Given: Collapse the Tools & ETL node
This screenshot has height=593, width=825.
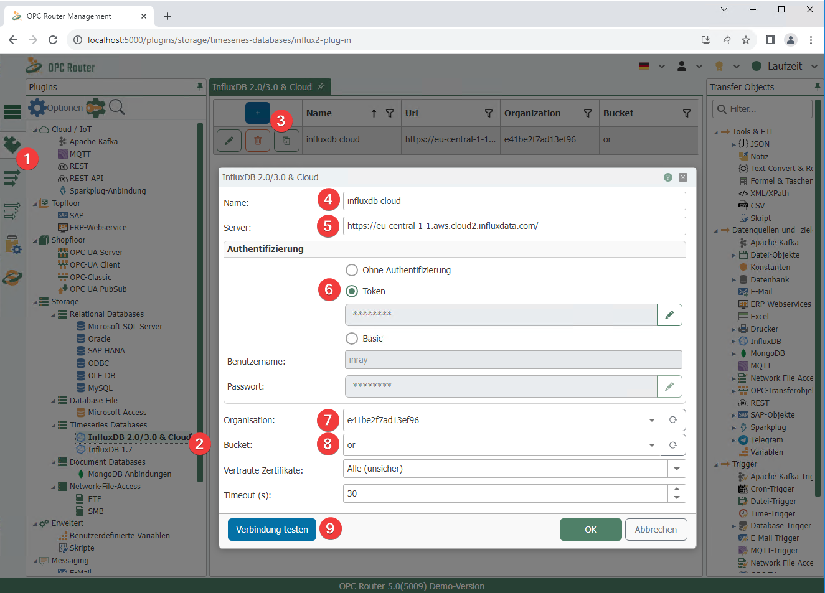Looking at the screenshot, I should (716, 132).
